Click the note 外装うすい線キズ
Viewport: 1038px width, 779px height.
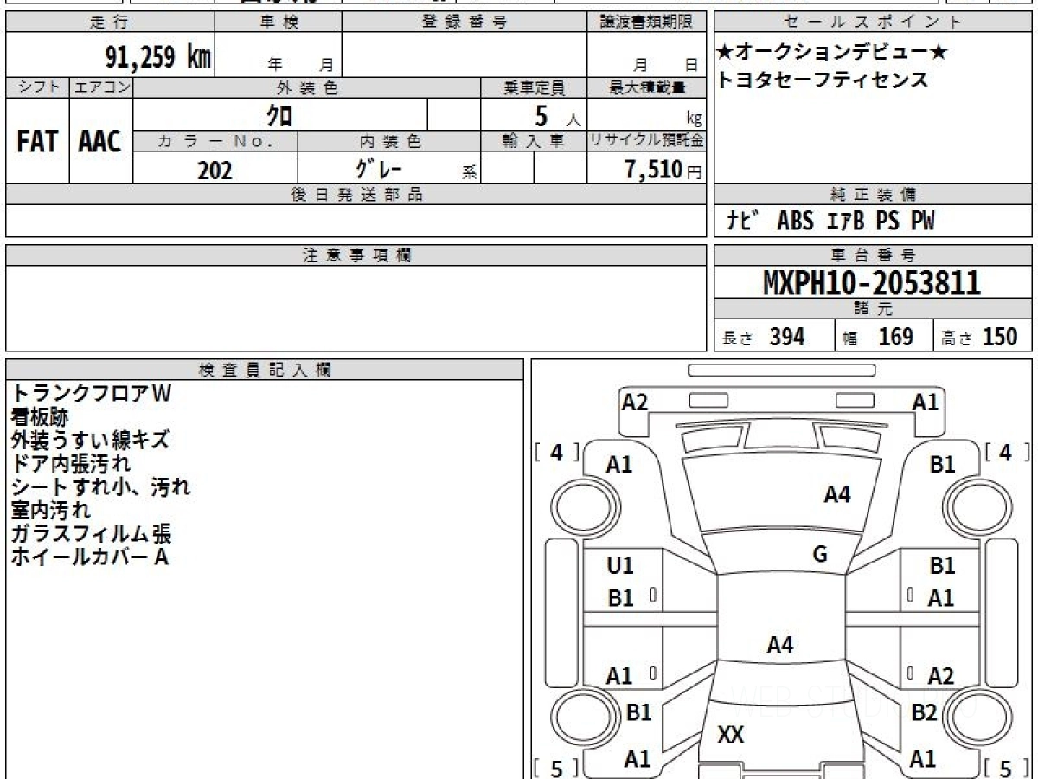coord(90,441)
